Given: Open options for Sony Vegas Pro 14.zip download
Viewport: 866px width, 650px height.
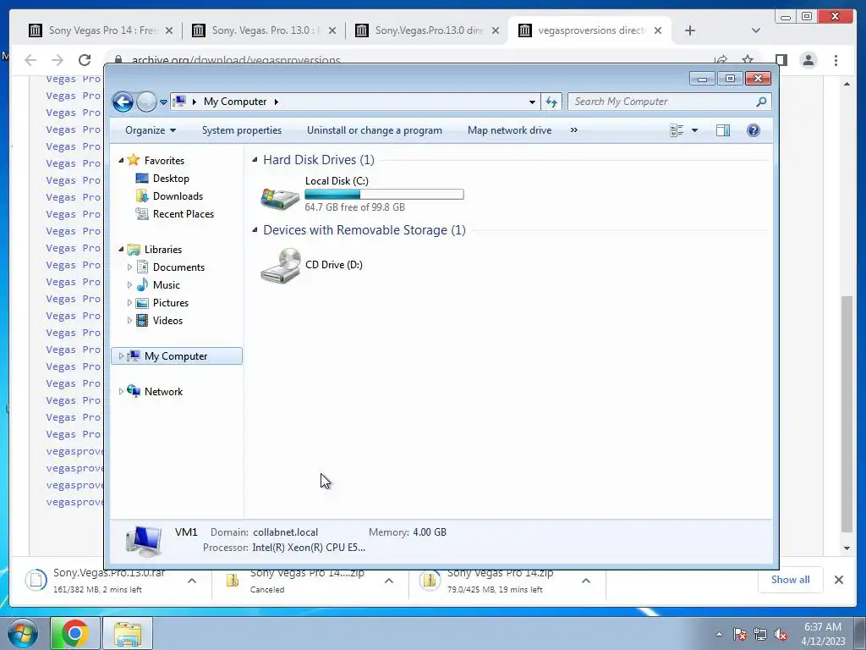Looking at the screenshot, I should (586, 581).
